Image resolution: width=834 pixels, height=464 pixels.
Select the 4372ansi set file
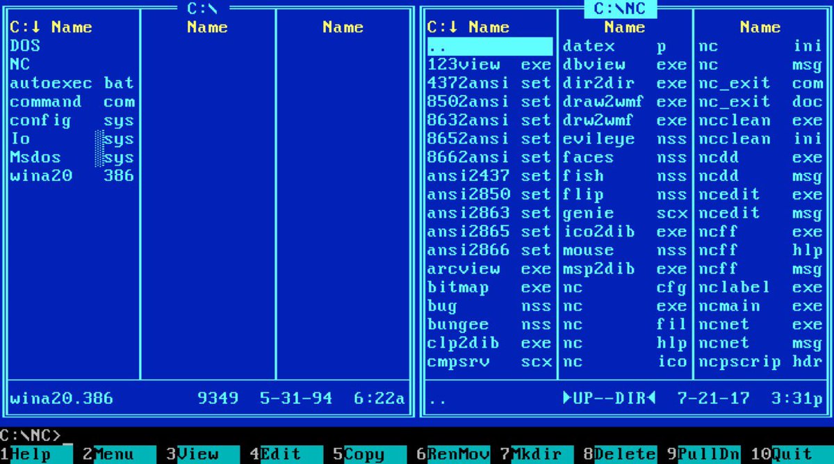click(489, 83)
